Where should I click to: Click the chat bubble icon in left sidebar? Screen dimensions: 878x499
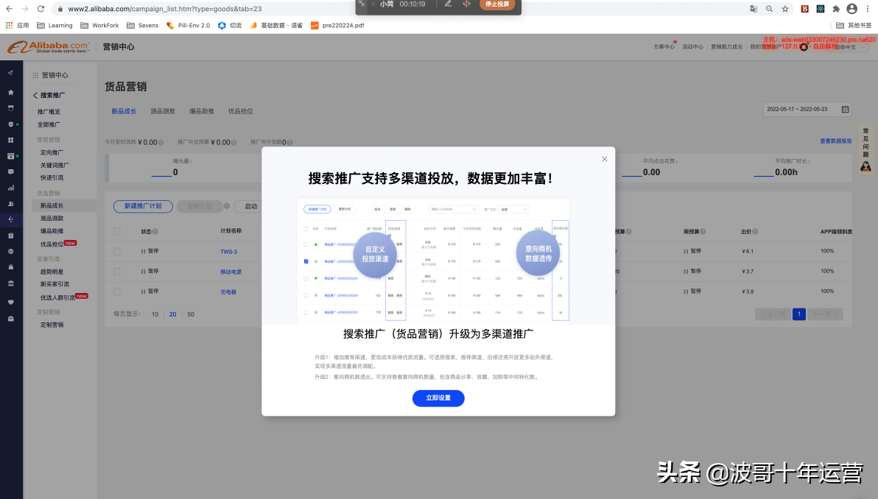(x=10, y=171)
